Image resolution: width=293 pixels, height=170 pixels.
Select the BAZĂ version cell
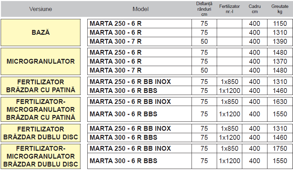click(41, 33)
